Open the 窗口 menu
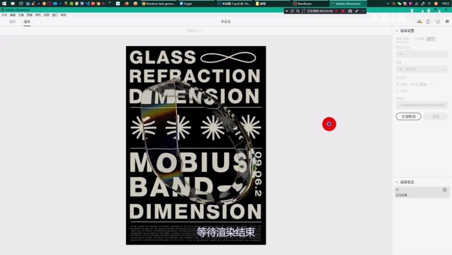 point(55,15)
